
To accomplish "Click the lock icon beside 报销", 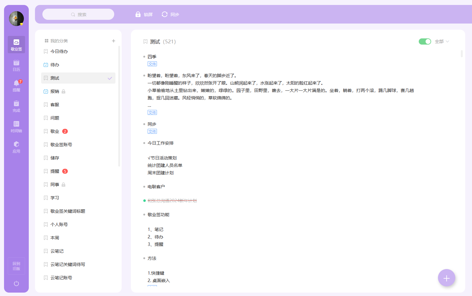I will click(63, 91).
